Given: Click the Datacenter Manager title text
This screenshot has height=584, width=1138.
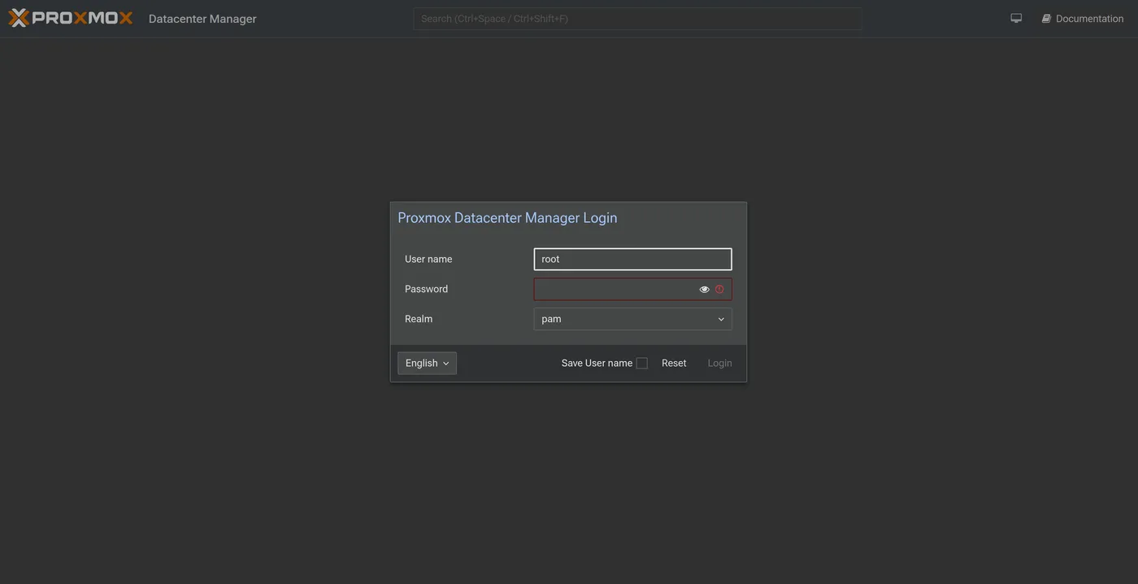Looking at the screenshot, I should tap(202, 19).
